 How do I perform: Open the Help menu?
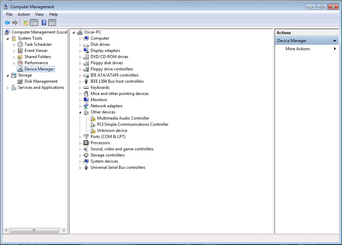53,14
